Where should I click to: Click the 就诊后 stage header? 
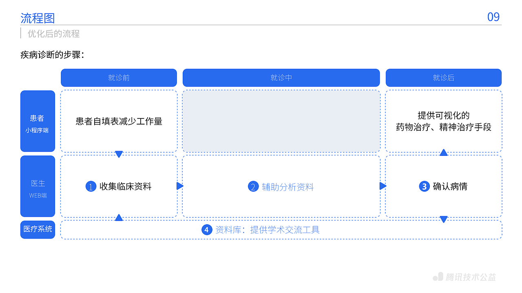444,78
